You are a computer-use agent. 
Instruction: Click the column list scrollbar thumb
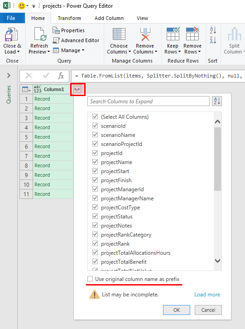coord(217,159)
